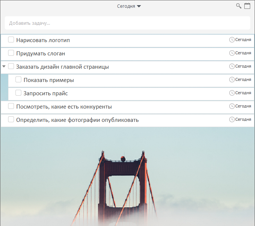Select Посмотреть, какие есть конкуренты text
The image size is (255, 226).
coord(64,107)
